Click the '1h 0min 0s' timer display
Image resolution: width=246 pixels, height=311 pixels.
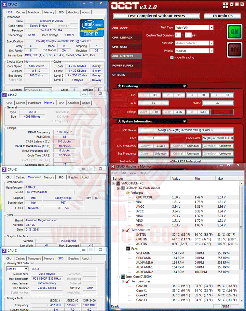(x=222, y=16)
